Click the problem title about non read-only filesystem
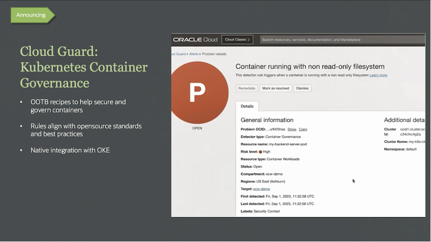Image resolution: width=431 pixels, height=242 pixels. pyautogui.click(x=310, y=66)
